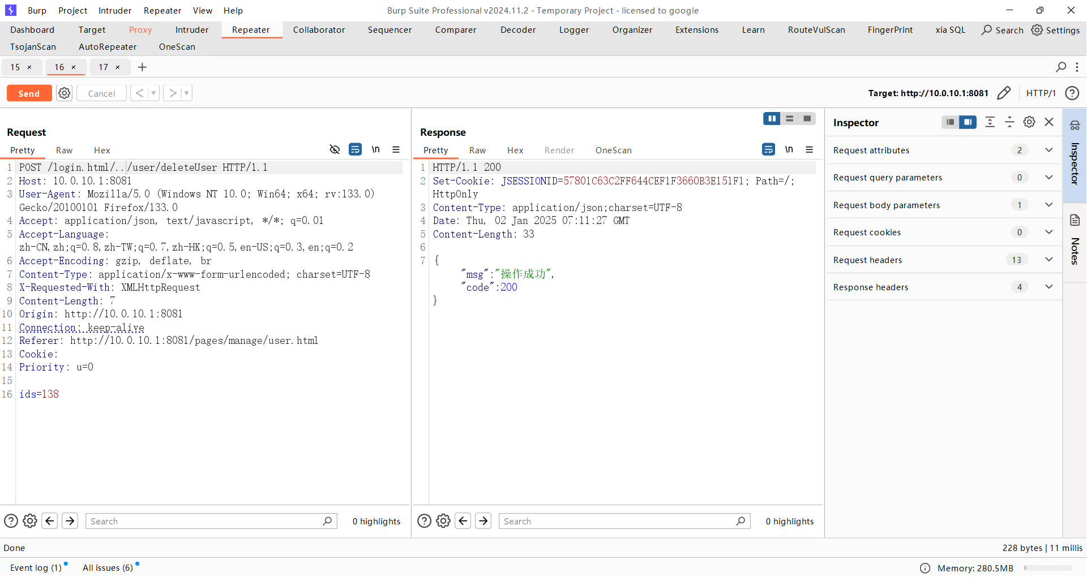Click the Send request button
Screen dimensions: 1087x577
[29, 93]
